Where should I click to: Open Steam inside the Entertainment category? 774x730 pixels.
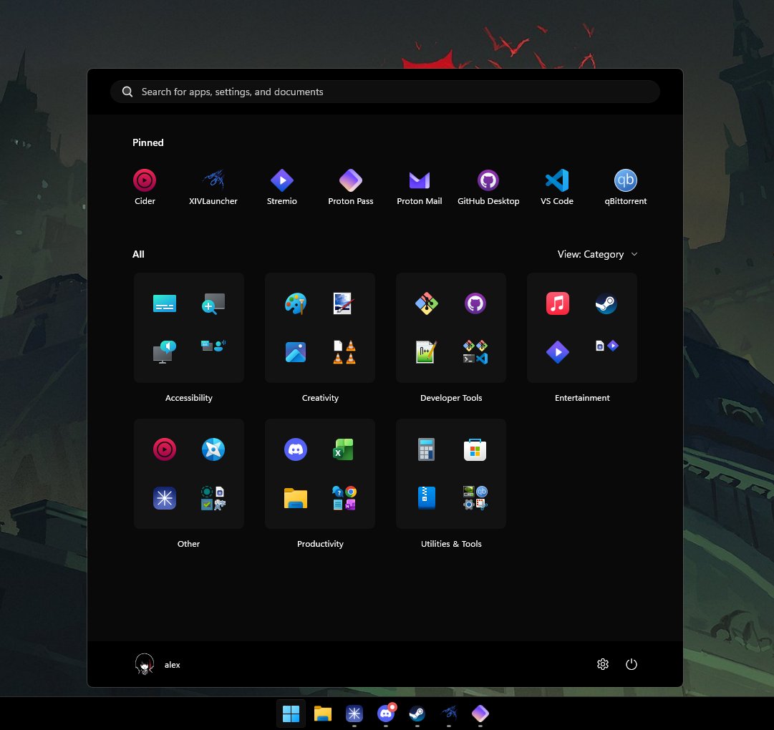click(x=606, y=303)
